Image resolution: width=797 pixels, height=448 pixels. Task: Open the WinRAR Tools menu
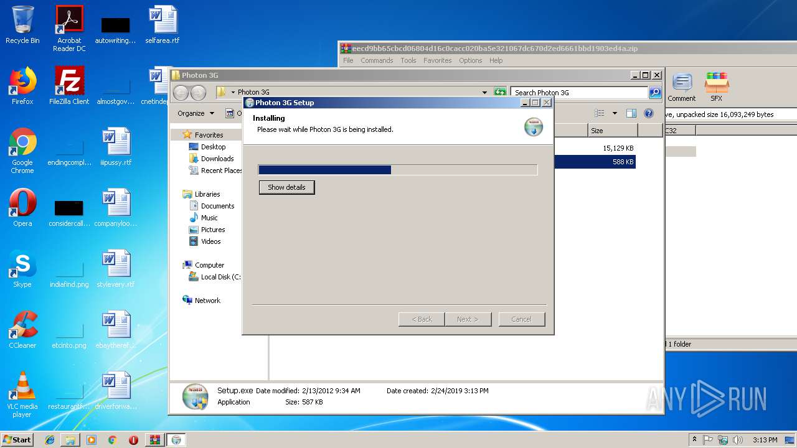point(408,60)
